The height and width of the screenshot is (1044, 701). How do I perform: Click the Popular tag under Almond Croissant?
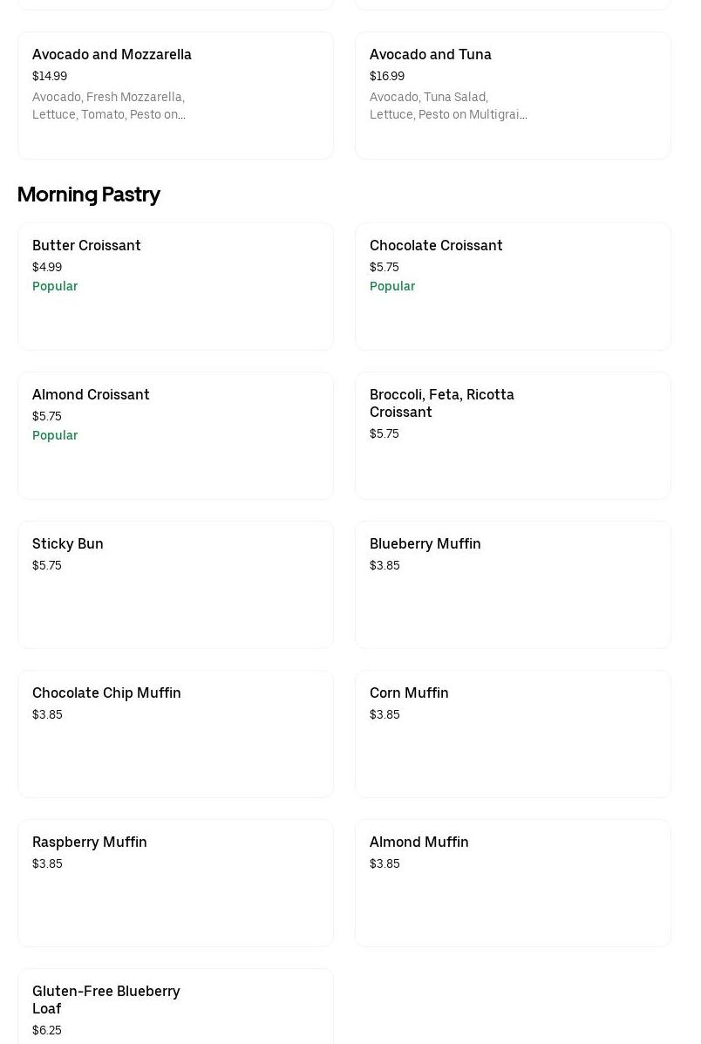[55, 435]
